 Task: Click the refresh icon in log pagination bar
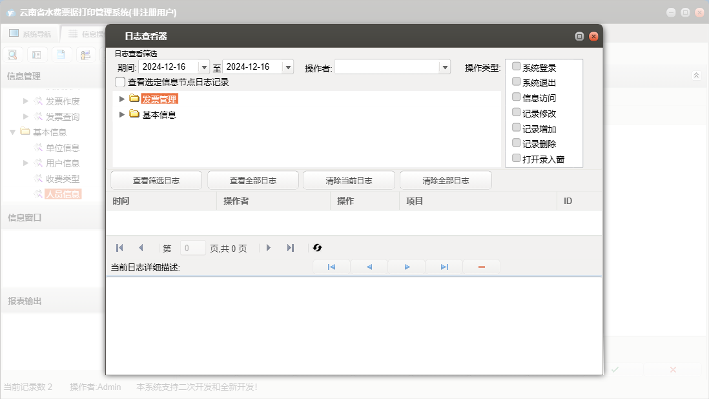click(317, 248)
